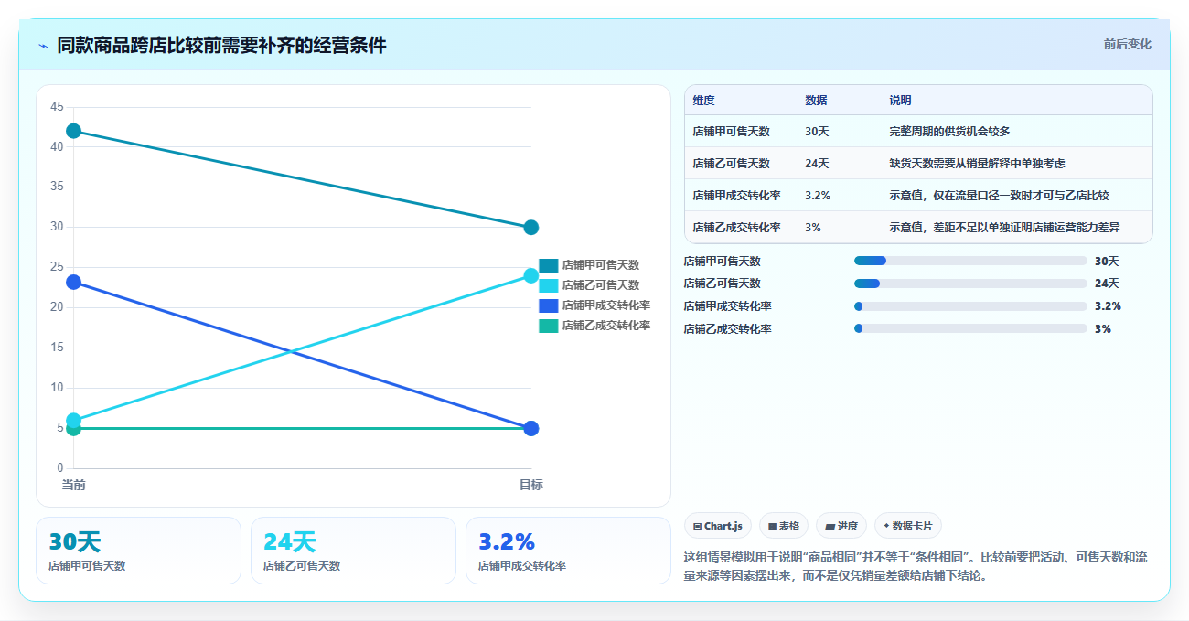Click the 说明 column header

tap(900, 101)
